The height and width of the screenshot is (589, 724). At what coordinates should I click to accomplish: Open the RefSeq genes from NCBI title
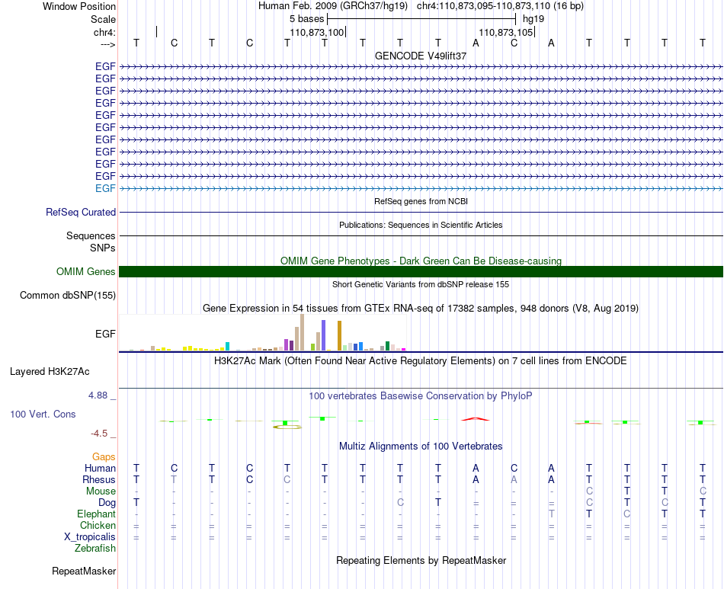pos(421,201)
